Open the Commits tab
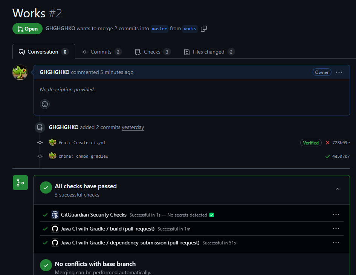 101,52
